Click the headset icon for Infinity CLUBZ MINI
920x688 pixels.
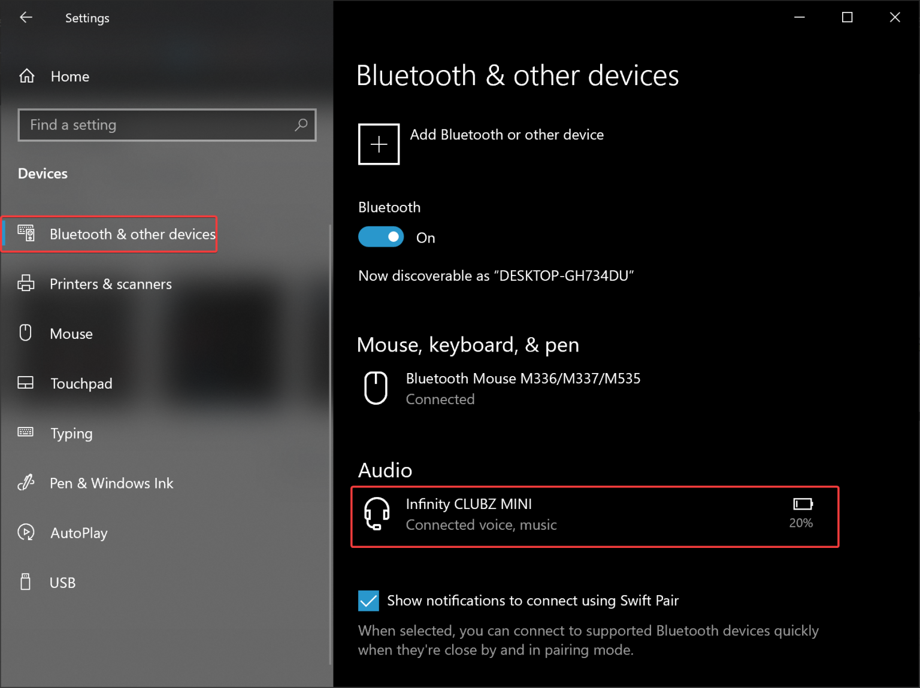point(376,514)
